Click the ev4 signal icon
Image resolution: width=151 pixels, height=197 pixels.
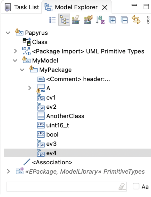coord(41,153)
